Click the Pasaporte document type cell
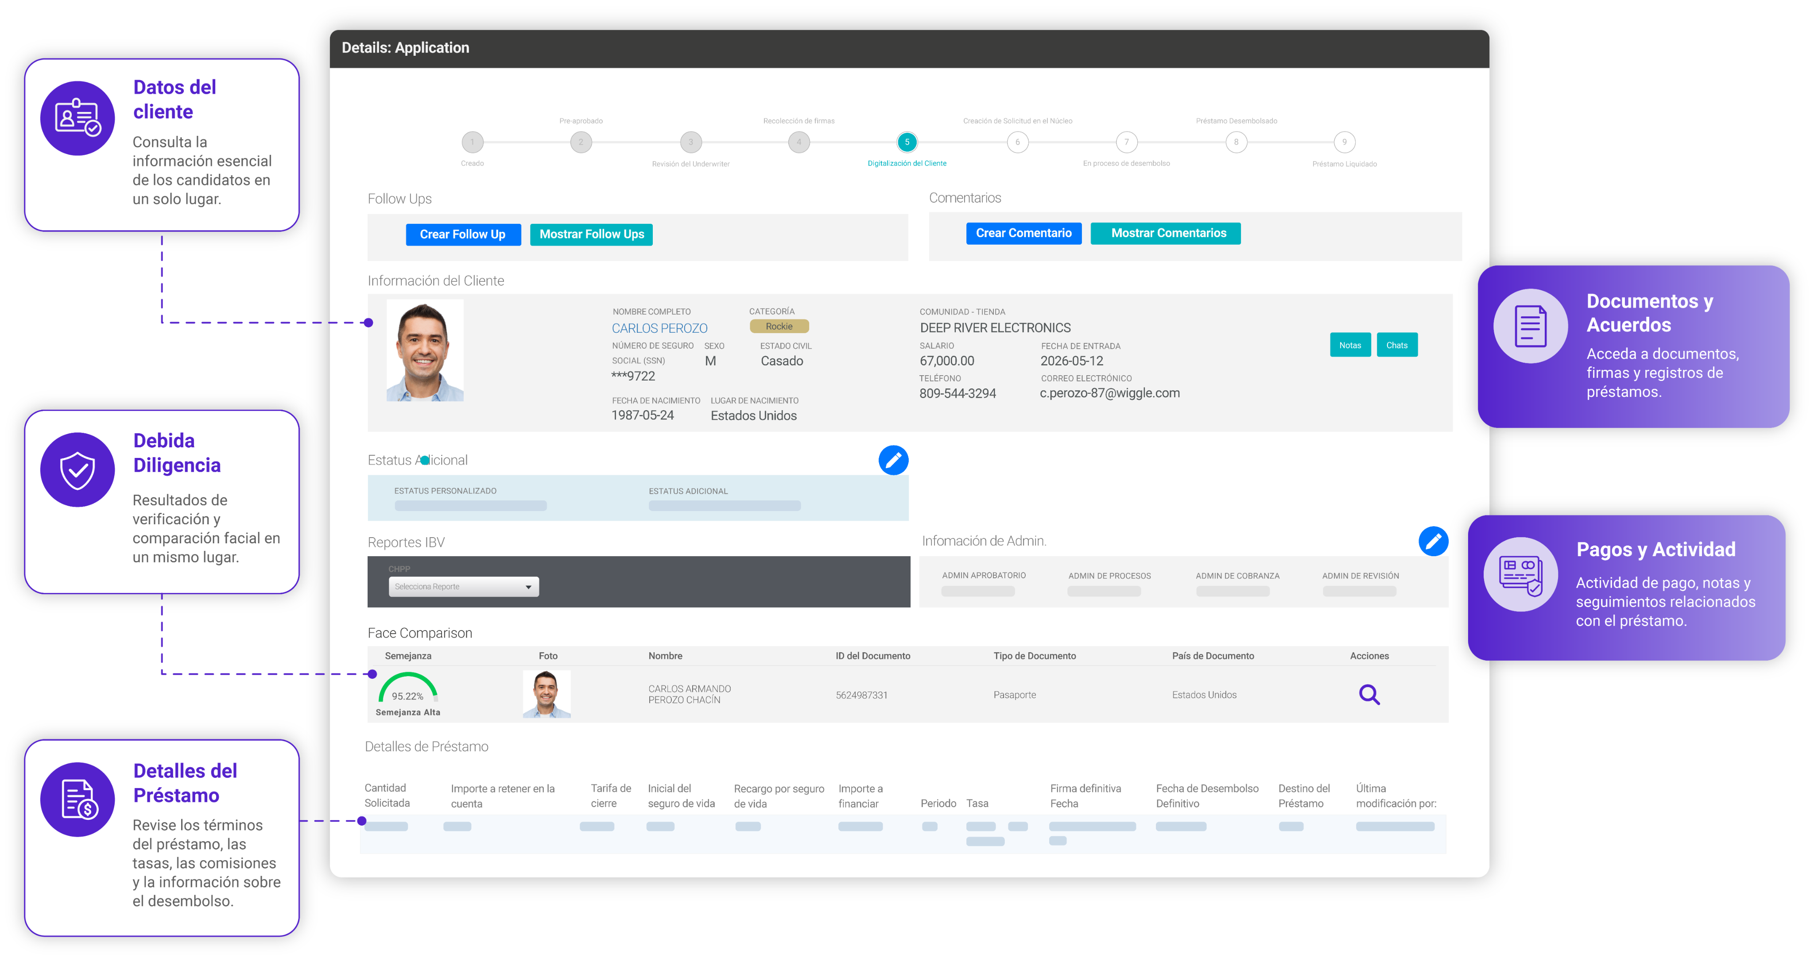Viewport: 1814px width, 961px height. 1014,695
